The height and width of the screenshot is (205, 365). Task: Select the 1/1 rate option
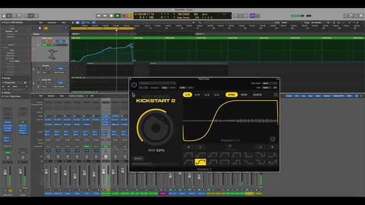click(x=217, y=95)
